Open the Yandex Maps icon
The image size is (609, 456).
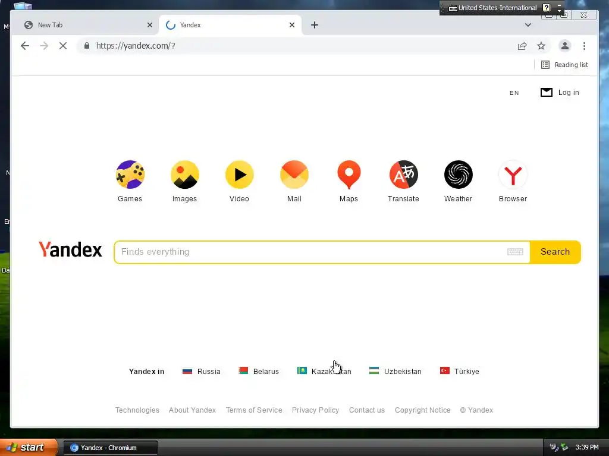pyautogui.click(x=349, y=175)
